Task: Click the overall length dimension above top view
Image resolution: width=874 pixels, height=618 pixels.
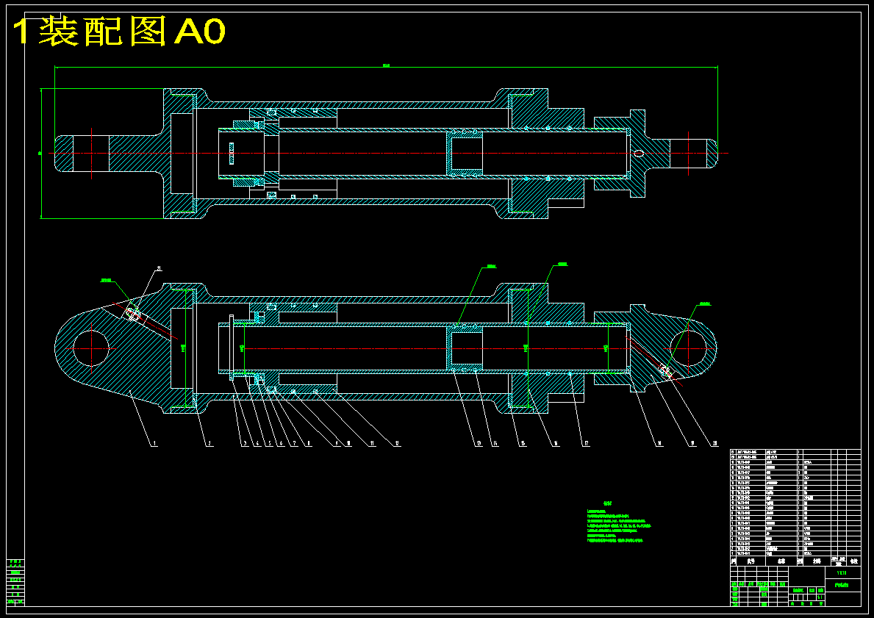Action: (x=386, y=66)
